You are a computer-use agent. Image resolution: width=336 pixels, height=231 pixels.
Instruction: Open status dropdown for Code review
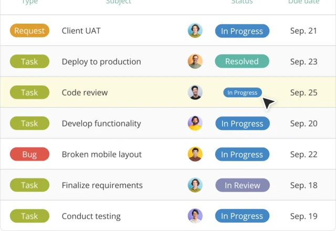(243, 92)
